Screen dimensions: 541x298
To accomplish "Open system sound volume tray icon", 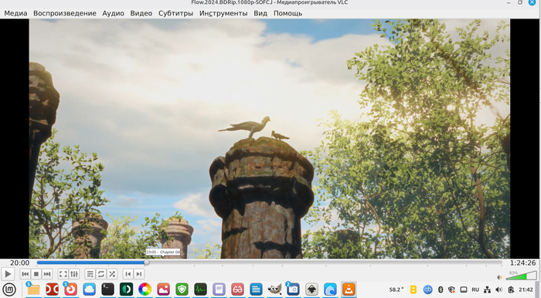I will coord(499,290).
